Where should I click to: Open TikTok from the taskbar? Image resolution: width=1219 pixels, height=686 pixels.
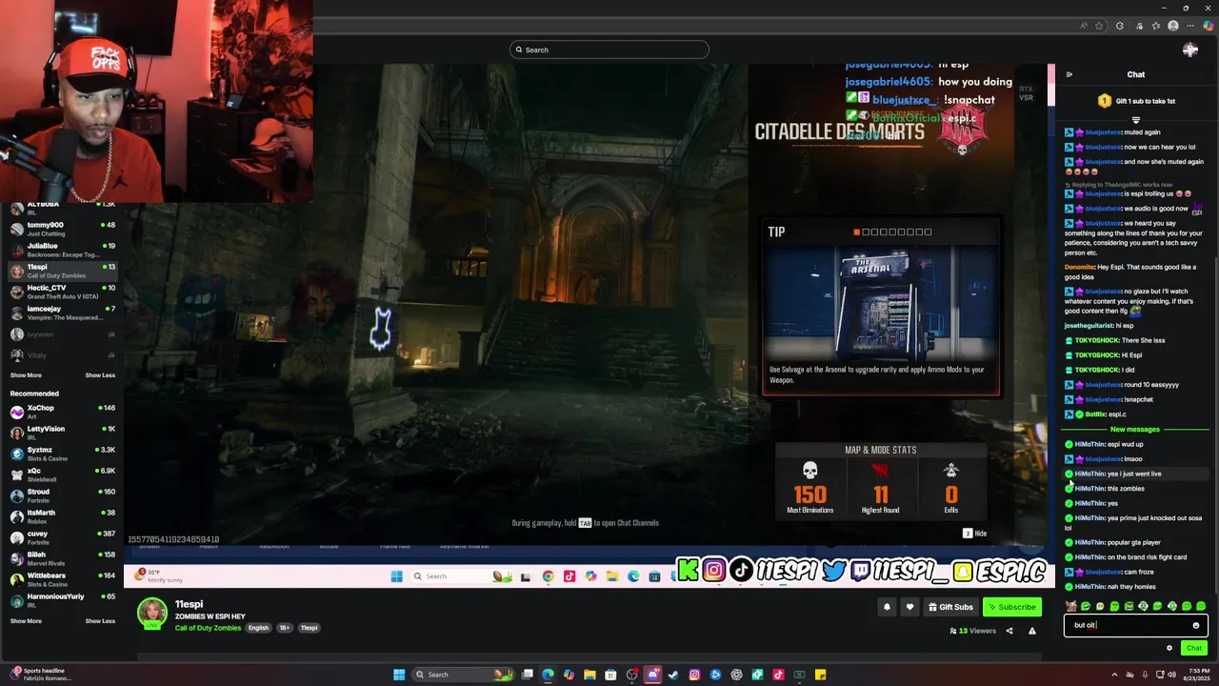[x=778, y=675]
